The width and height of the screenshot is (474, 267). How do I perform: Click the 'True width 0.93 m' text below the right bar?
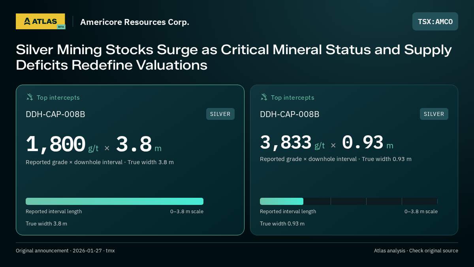click(282, 223)
